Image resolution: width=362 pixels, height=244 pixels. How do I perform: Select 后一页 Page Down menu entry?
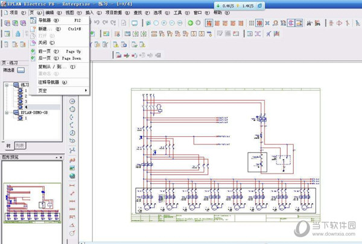point(60,58)
